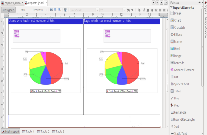Pick the Round Rectangle element
This screenshot has width=207, height=135.
(x=184, y=119)
